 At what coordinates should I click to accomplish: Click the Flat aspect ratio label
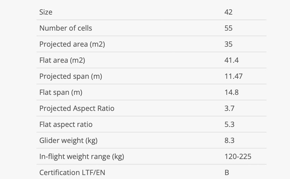[x=66, y=124]
